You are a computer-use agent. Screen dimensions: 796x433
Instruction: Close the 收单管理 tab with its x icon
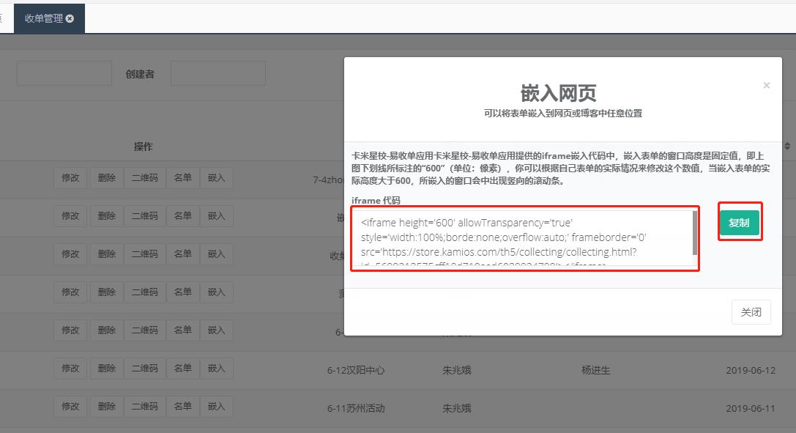click(70, 19)
